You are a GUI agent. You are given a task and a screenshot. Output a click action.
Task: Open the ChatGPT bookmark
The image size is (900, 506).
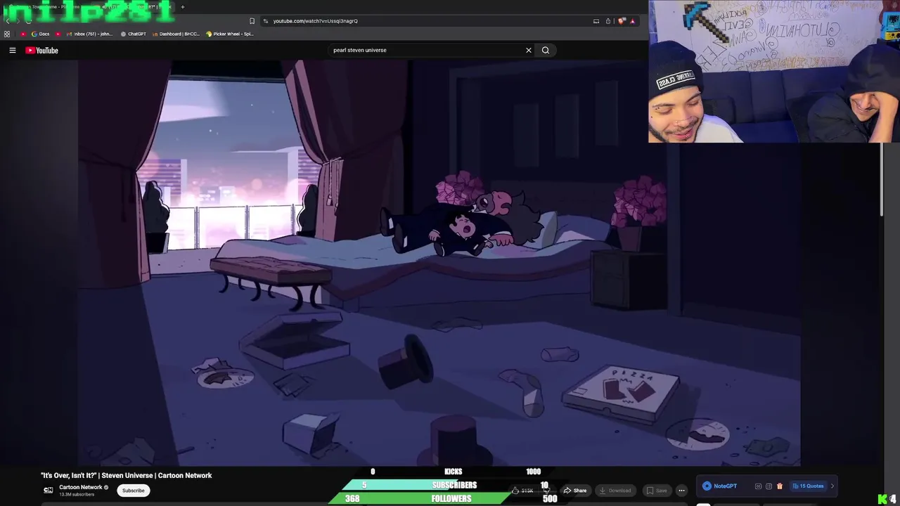click(134, 34)
